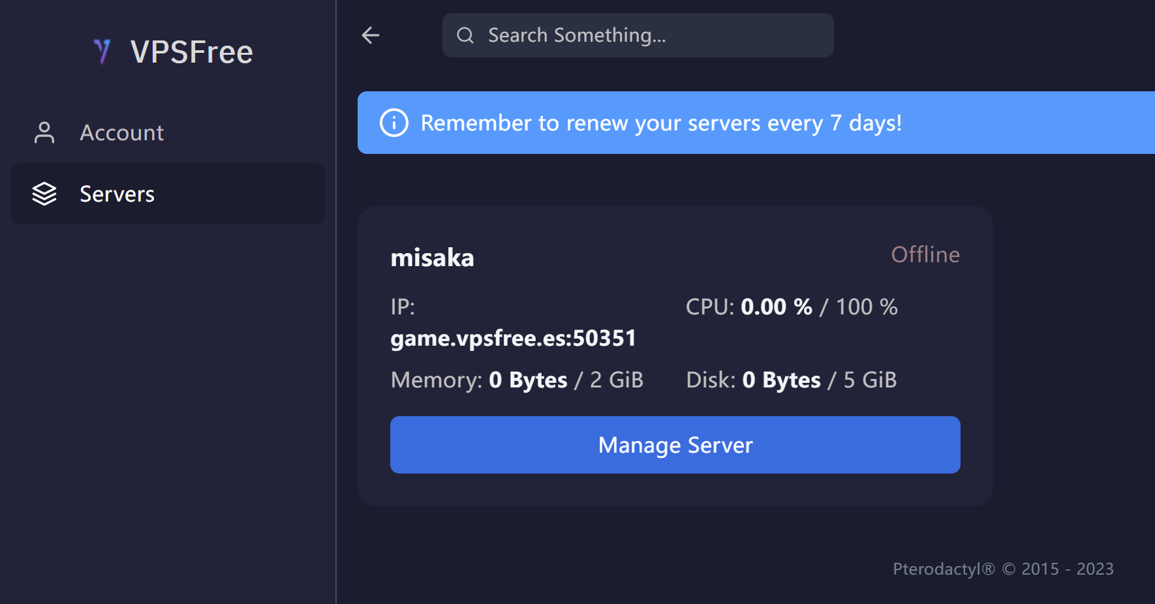Click the Manage Server button
Screen dimensions: 1155x604
point(675,445)
